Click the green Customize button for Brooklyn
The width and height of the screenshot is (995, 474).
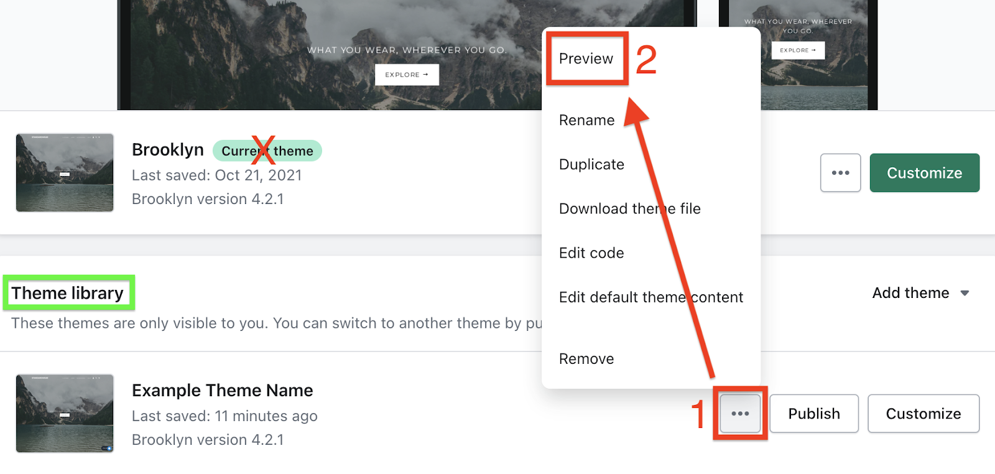(x=924, y=173)
